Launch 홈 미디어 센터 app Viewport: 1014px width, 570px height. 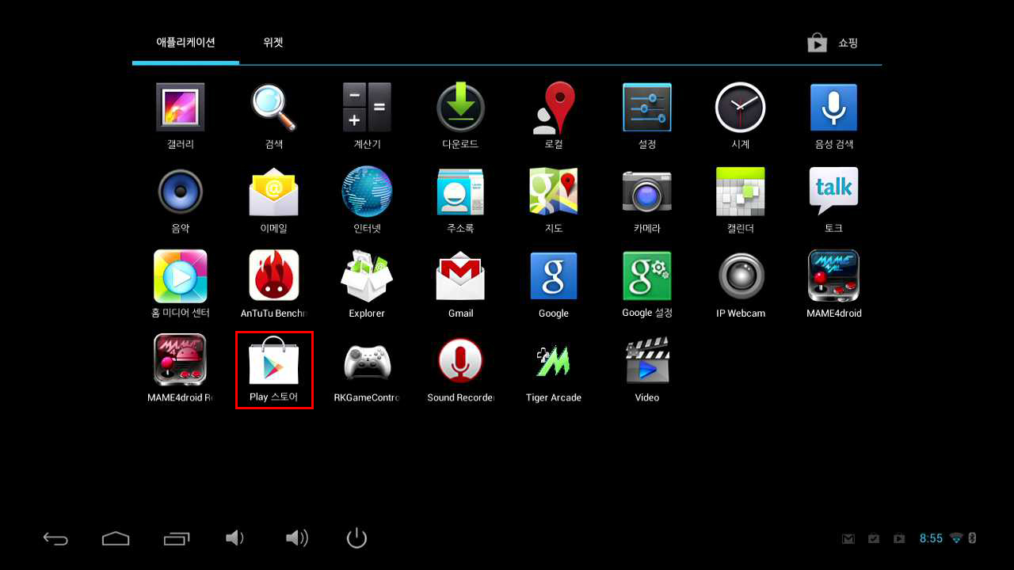click(181, 284)
